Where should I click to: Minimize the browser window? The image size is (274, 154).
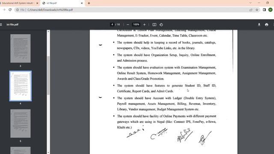pyautogui.click(x=259, y=3)
